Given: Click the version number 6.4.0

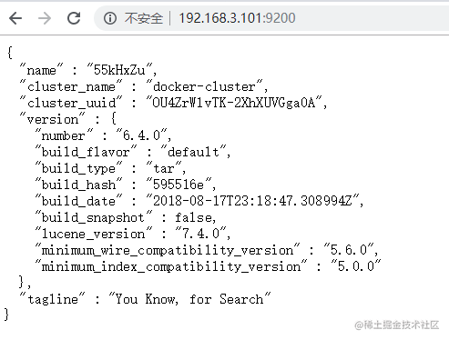Looking at the screenshot, I should 141,135.
